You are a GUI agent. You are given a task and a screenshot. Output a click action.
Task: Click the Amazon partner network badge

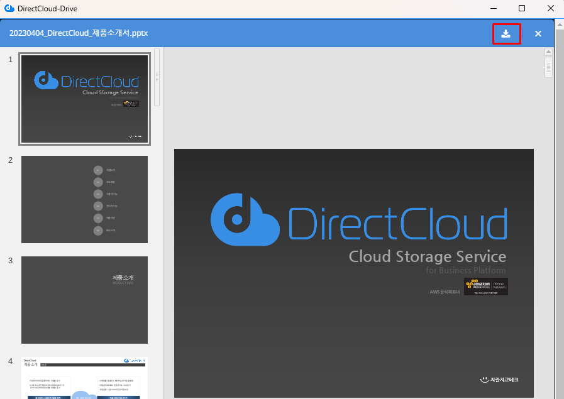pyautogui.click(x=485, y=287)
